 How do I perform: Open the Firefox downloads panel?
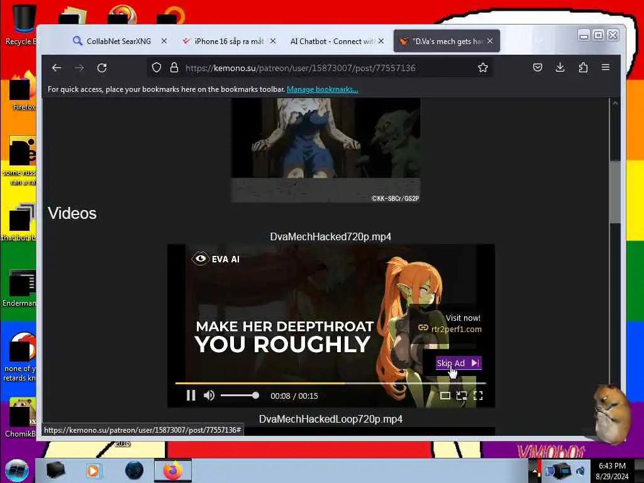pyautogui.click(x=560, y=68)
